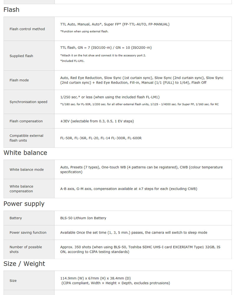
Task: Click the Size row label
Action: (x=13, y=281)
